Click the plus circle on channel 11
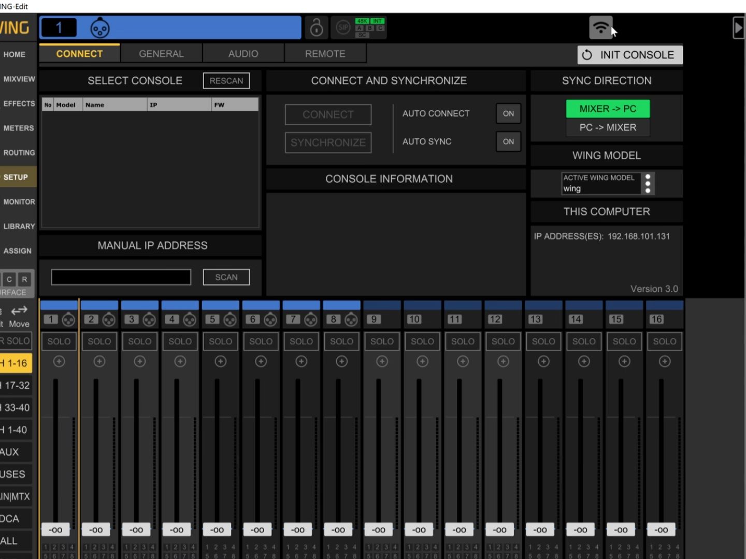The height and width of the screenshot is (559, 746). [x=463, y=361]
